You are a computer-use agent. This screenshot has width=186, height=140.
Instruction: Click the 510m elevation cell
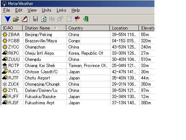click(146, 59)
